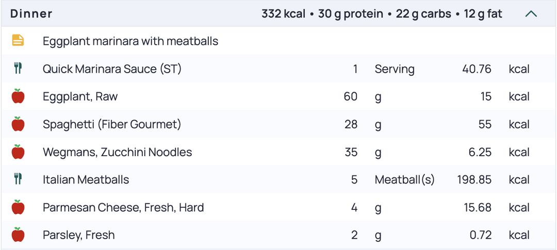Viewport: 557px width, 250px height.
Task: Select the Wegmans, Zucchini Noodles row name
Action: 117,152
